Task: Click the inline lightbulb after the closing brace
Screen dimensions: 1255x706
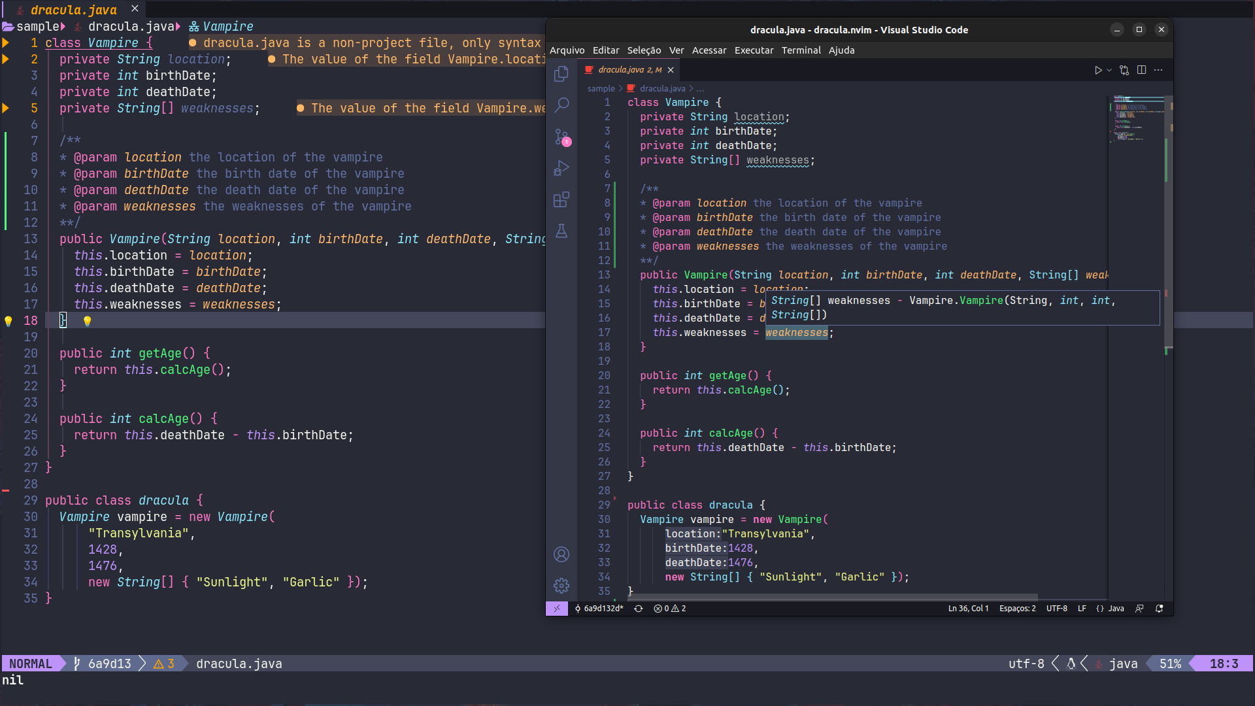Action: [x=87, y=321]
